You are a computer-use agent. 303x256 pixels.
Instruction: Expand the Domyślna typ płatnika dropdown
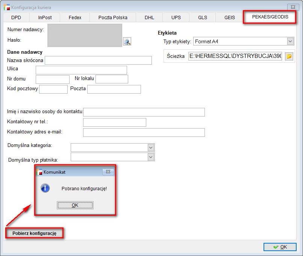[x=151, y=157]
